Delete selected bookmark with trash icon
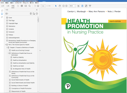 point(31,14)
